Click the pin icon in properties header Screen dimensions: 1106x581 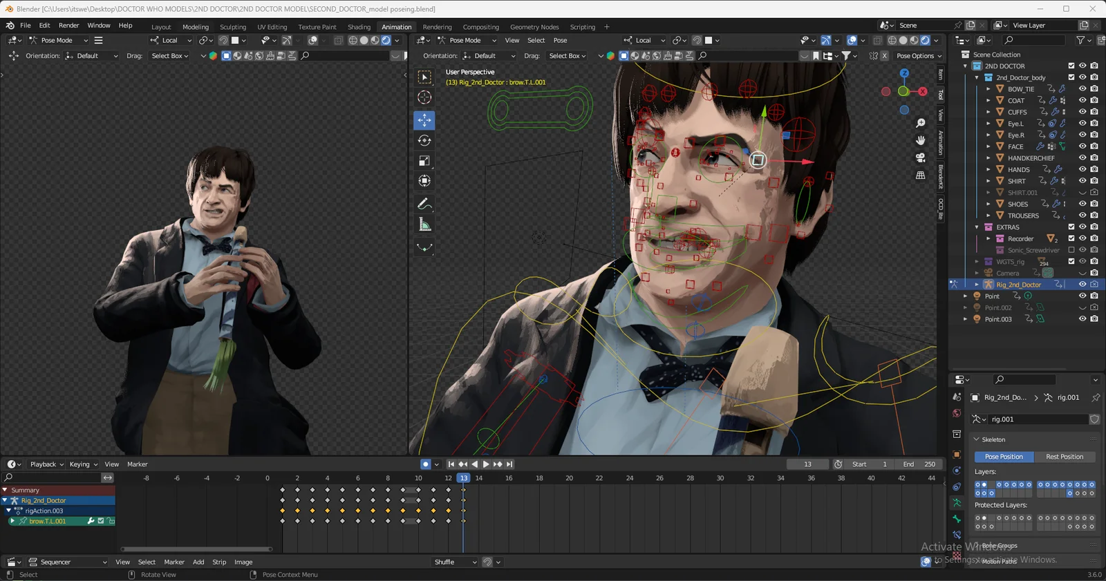coord(1096,398)
